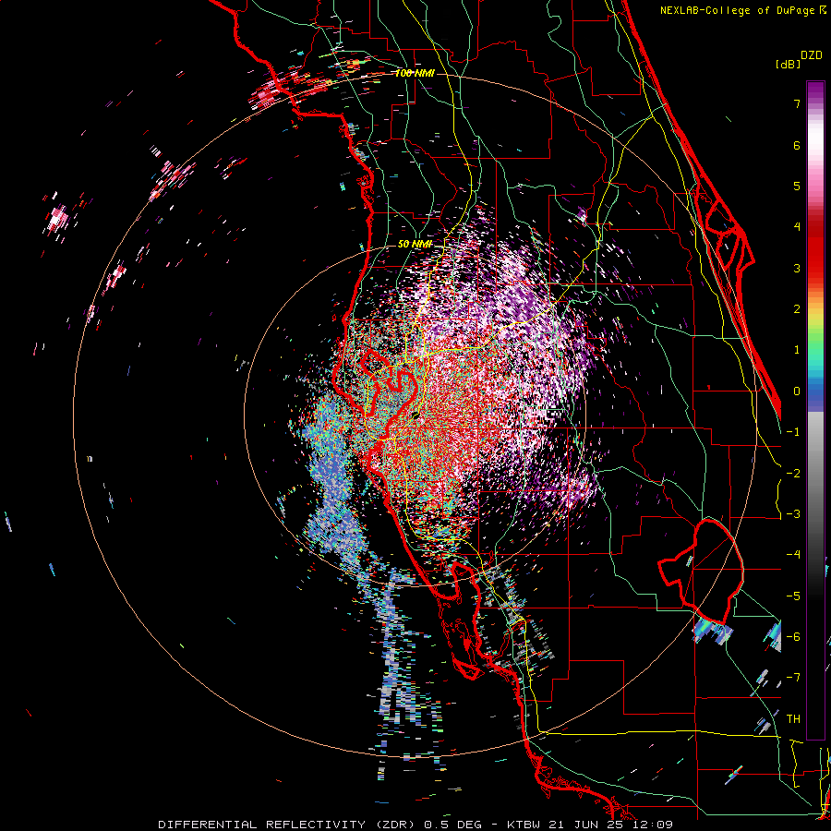The width and height of the screenshot is (831, 831).
Task: Click the 1 value on the color scale
Action: coord(797,350)
